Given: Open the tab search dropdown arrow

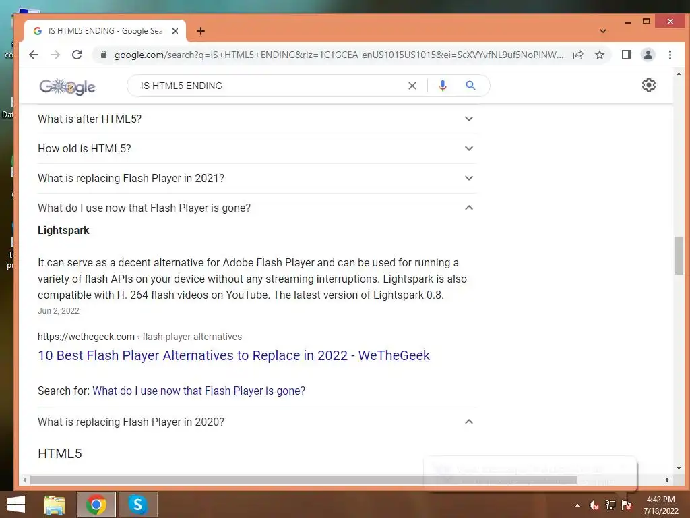Looking at the screenshot, I should (x=603, y=31).
